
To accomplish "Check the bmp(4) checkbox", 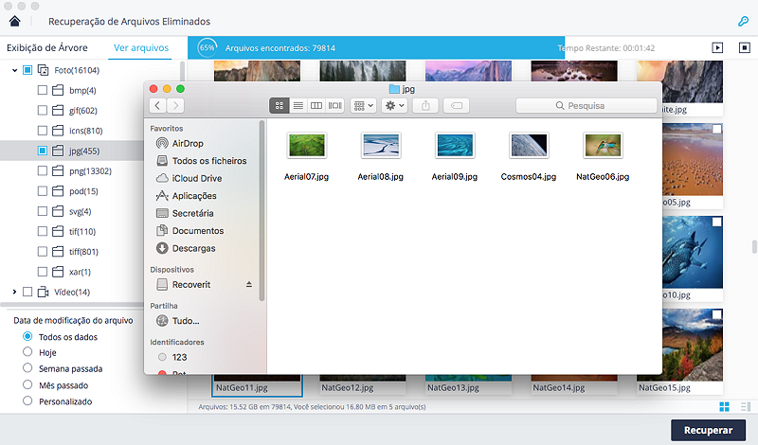I will coord(43,90).
